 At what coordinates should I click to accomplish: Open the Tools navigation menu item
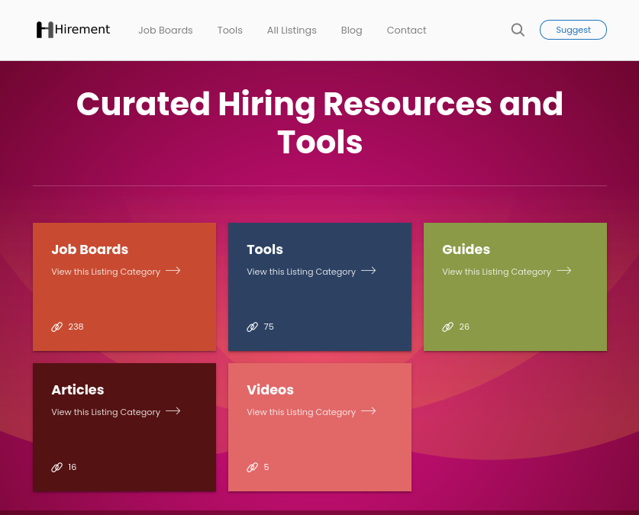(x=230, y=31)
